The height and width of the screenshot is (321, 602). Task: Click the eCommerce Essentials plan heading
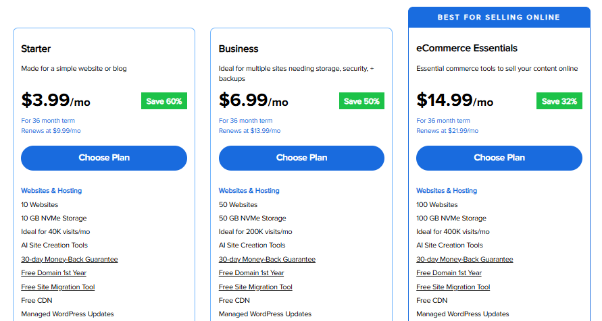tap(467, 49)
